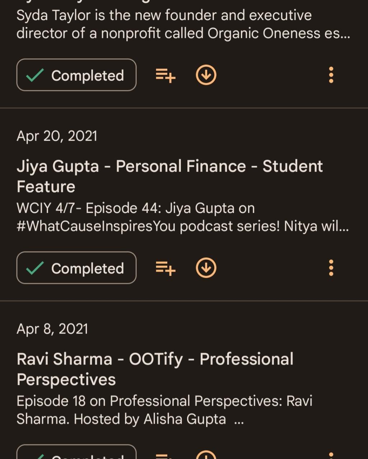368x459 pixels.
Task: Open Episode 18 Professional Perspectives description
Action: tap(164, 410)
